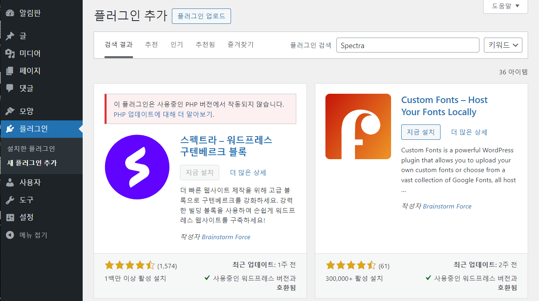Click the star rating of 스펙트라 plugin
This screenshot has width=539, height=301.
(130, 265)
